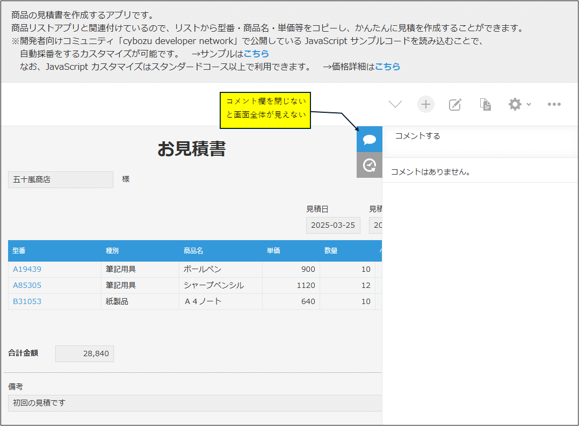The height and width of the screenshot is (426, 579).
Task: Open record edit with the pencil icon
Action: point(455,104)
